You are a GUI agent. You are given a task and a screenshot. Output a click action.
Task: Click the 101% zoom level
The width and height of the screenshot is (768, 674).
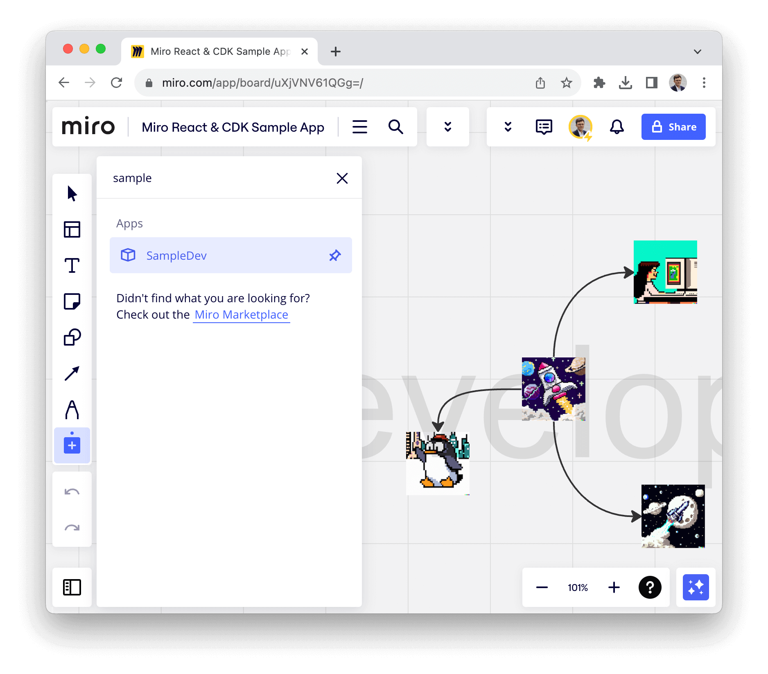point(578,588)
